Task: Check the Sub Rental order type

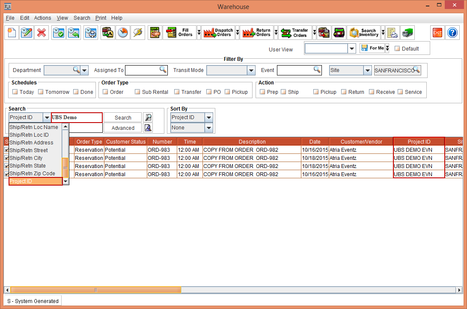Action: click(x=137, y=92)
